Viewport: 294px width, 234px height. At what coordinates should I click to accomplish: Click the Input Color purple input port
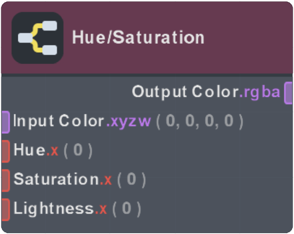[x=6, y=122]
